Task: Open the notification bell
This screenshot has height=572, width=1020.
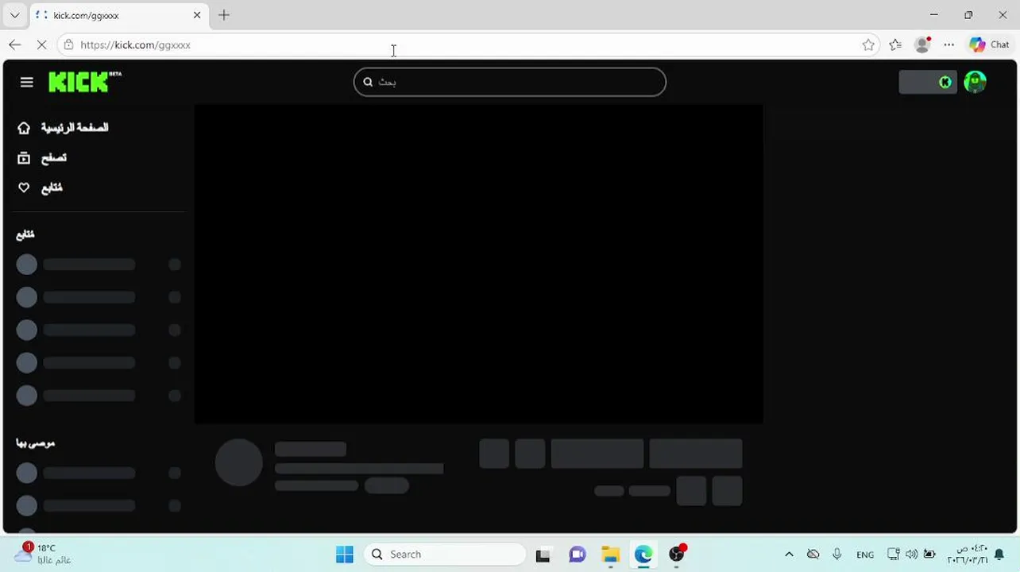Action: pyautogui.click(x=999, y=555)
